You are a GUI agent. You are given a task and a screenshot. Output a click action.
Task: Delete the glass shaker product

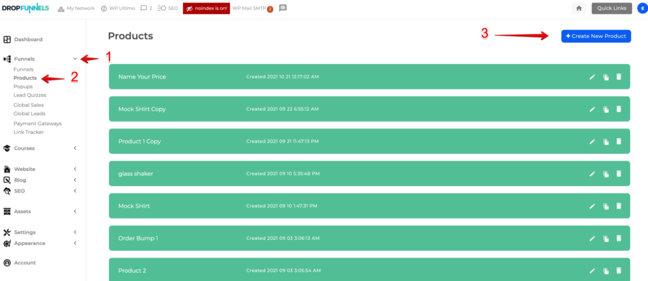619,173
